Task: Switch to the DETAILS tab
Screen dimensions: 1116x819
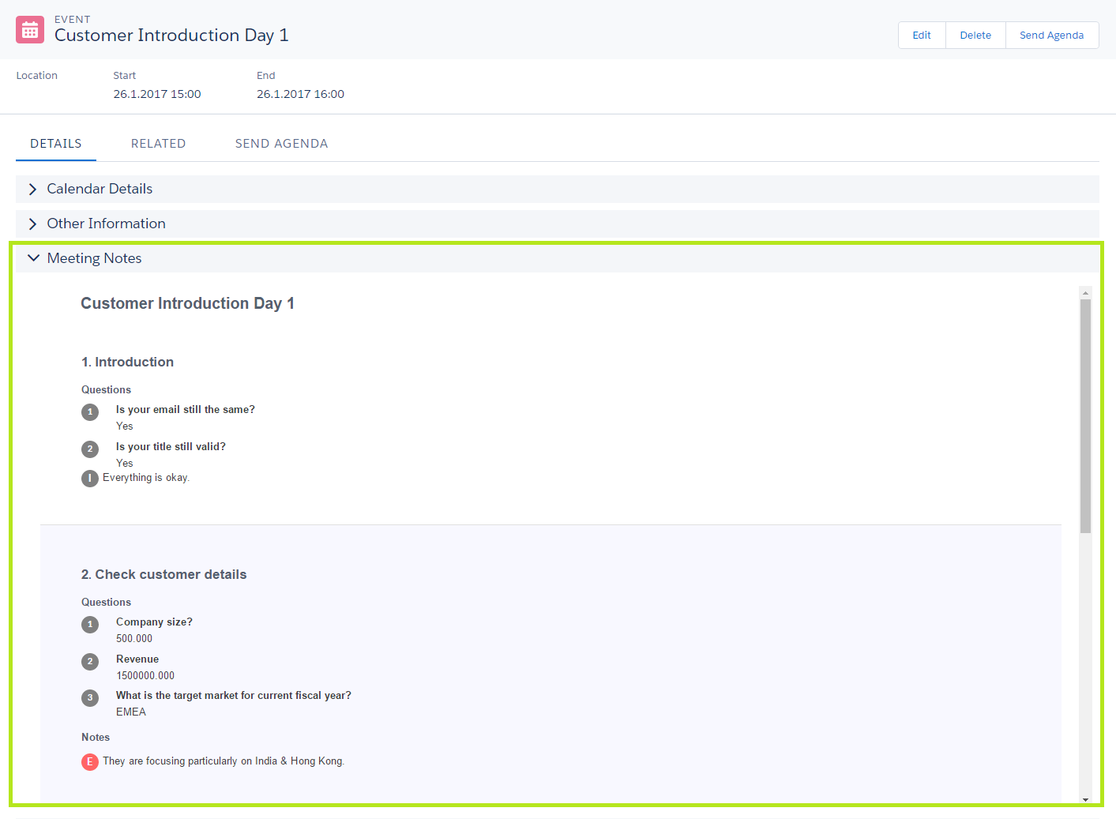Action: click(x=56, y=144)
